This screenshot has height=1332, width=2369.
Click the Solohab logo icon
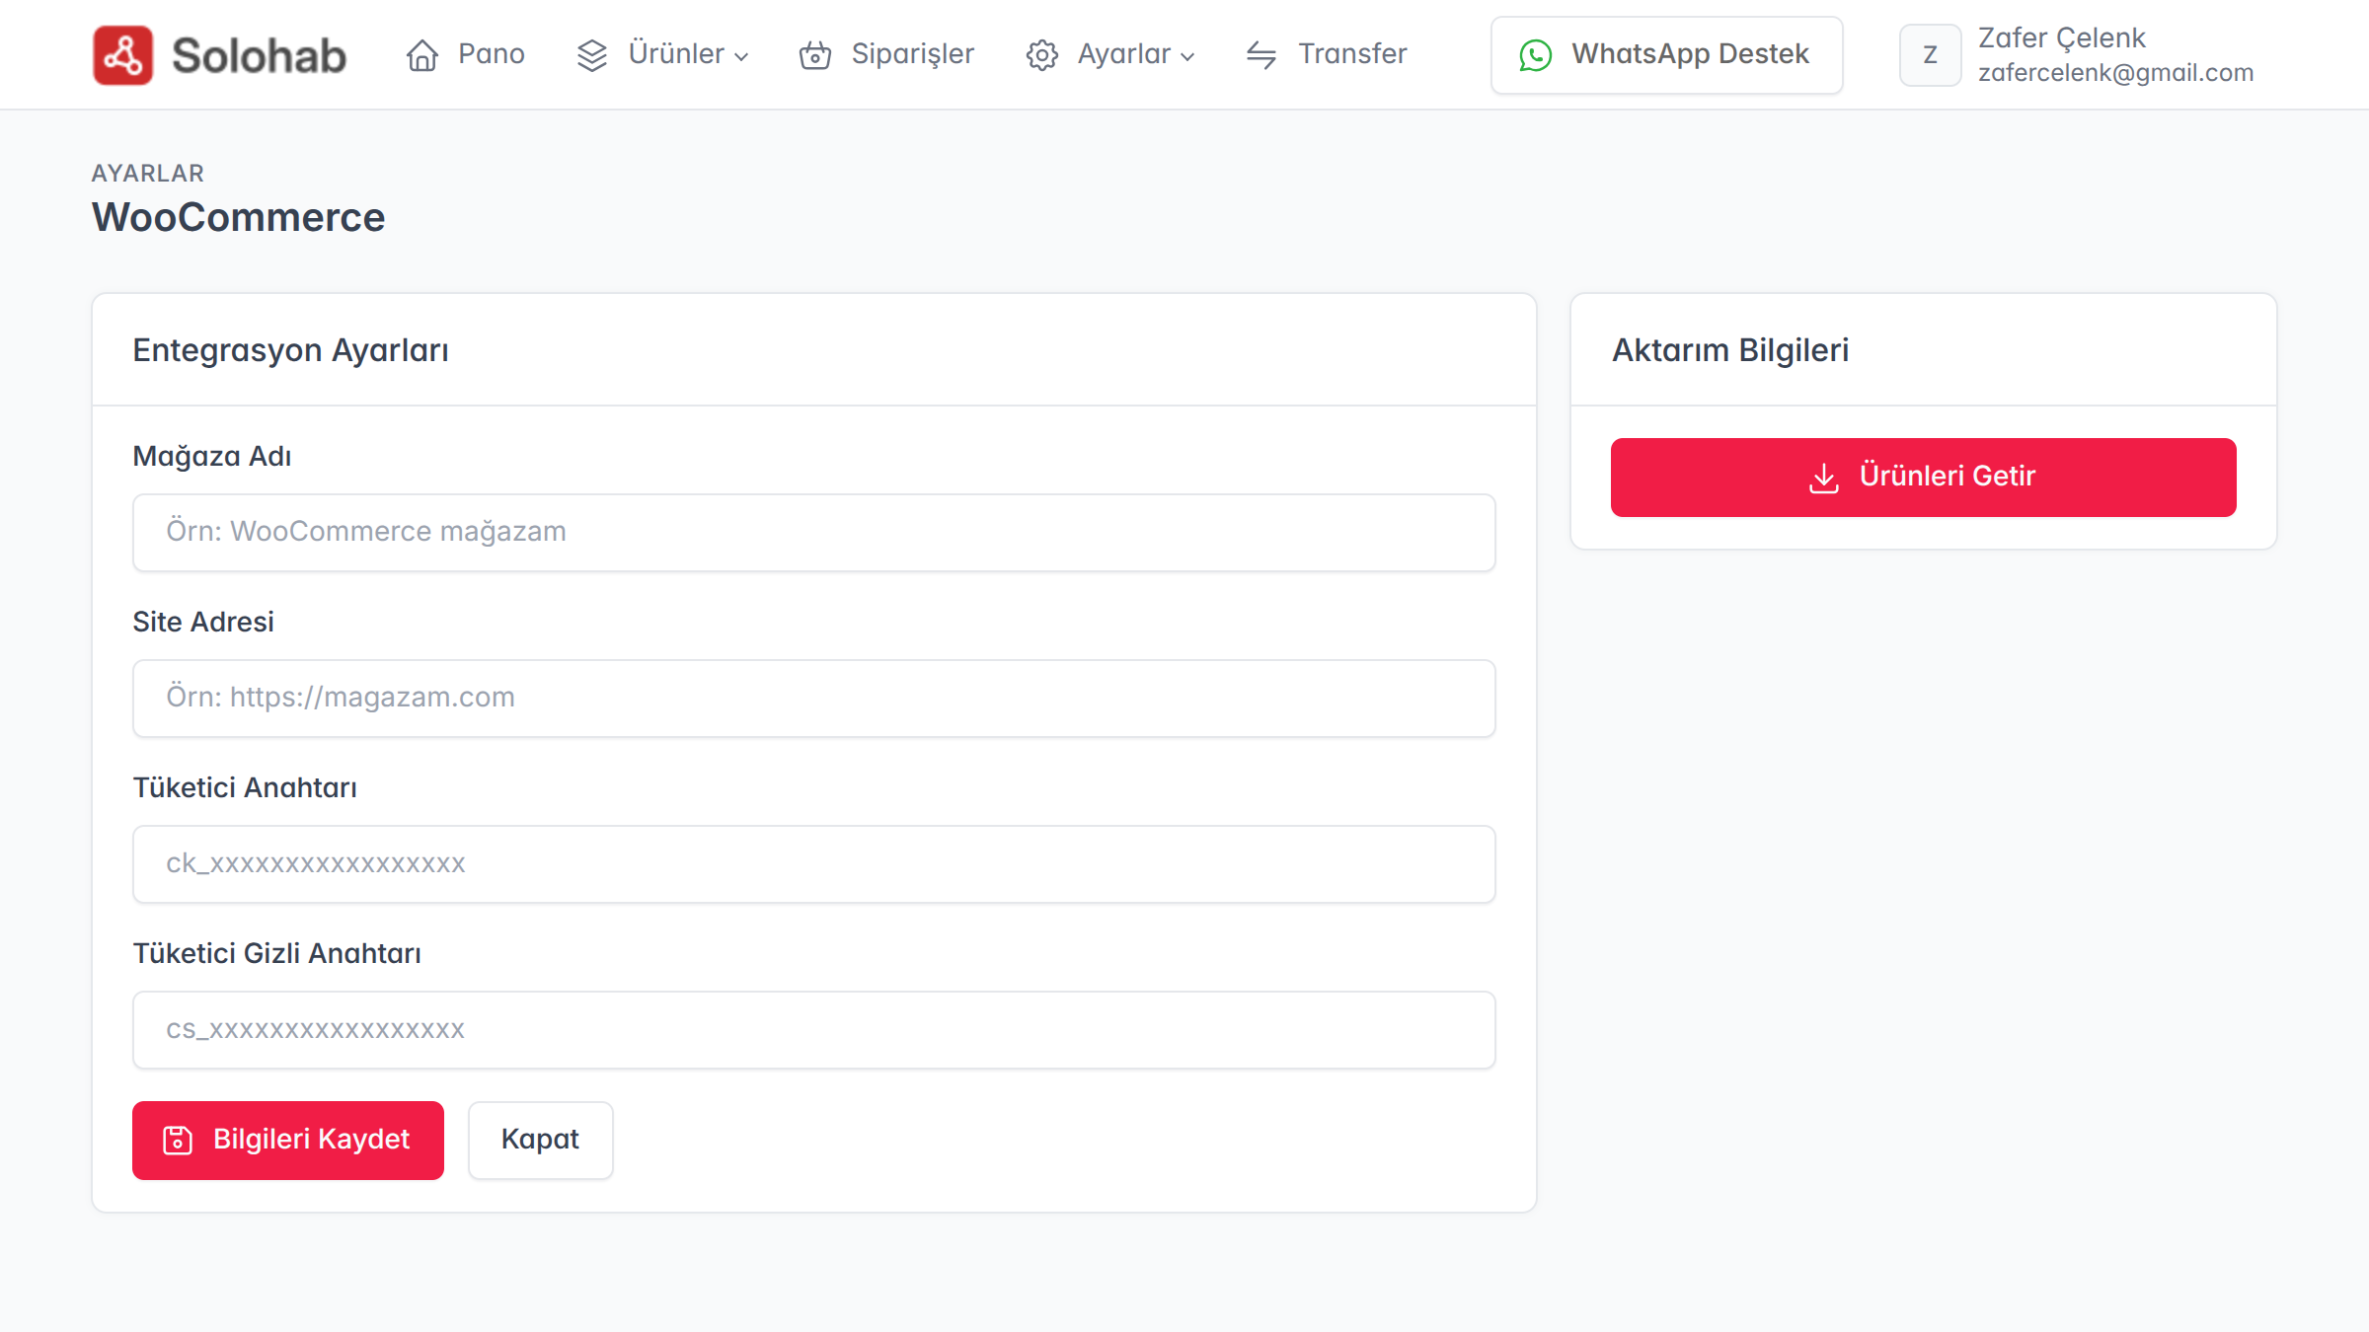point(122,55)
